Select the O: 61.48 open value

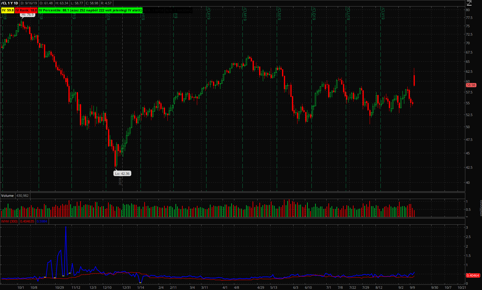pyautogui.click(x=46, y=3)
